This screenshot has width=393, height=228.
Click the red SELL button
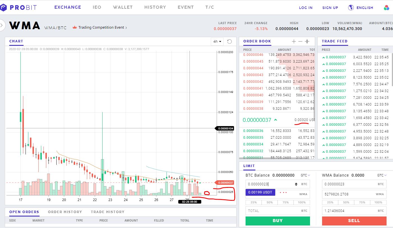(354, 221)
